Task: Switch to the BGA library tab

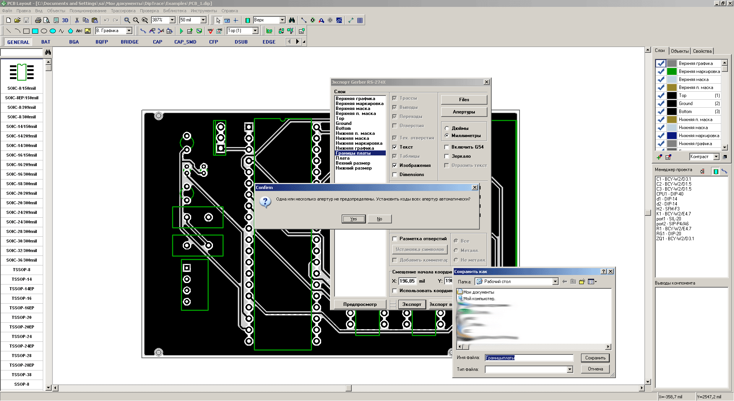Action: [x=74, y=42]
